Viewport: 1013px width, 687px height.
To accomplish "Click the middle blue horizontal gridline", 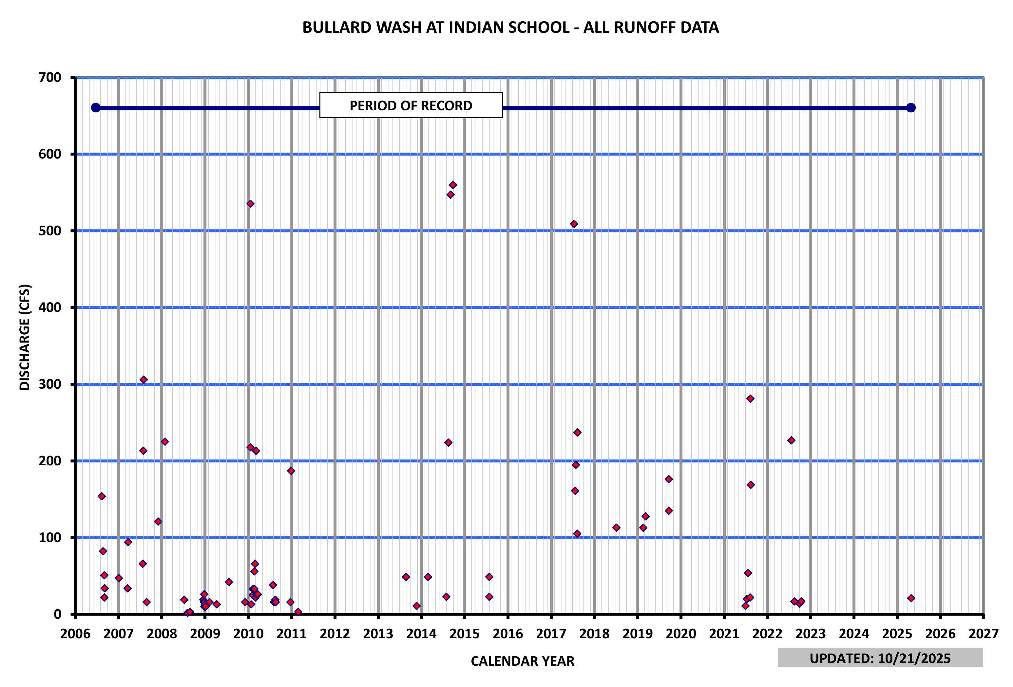I will pos(523,307).
